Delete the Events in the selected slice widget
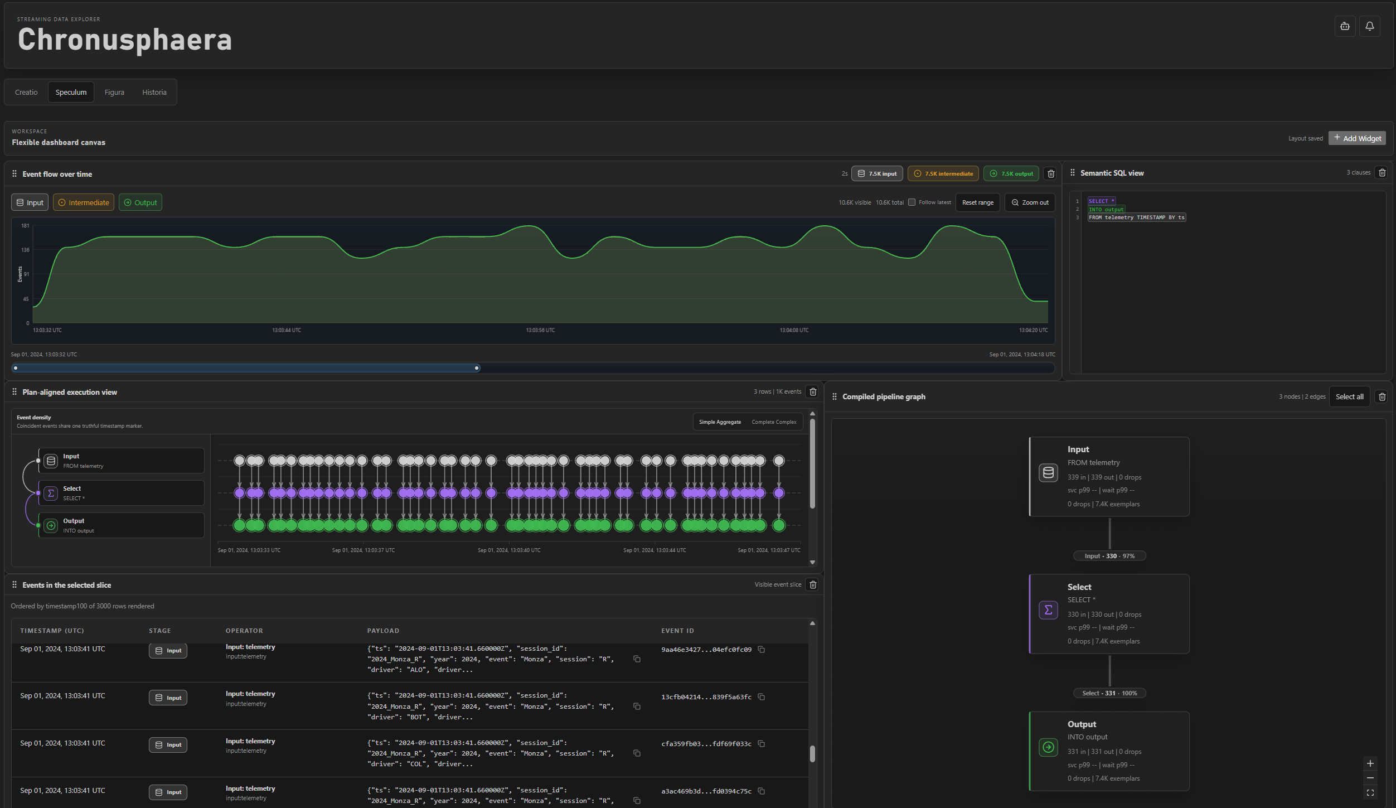1396x808 pixels. 813,585
